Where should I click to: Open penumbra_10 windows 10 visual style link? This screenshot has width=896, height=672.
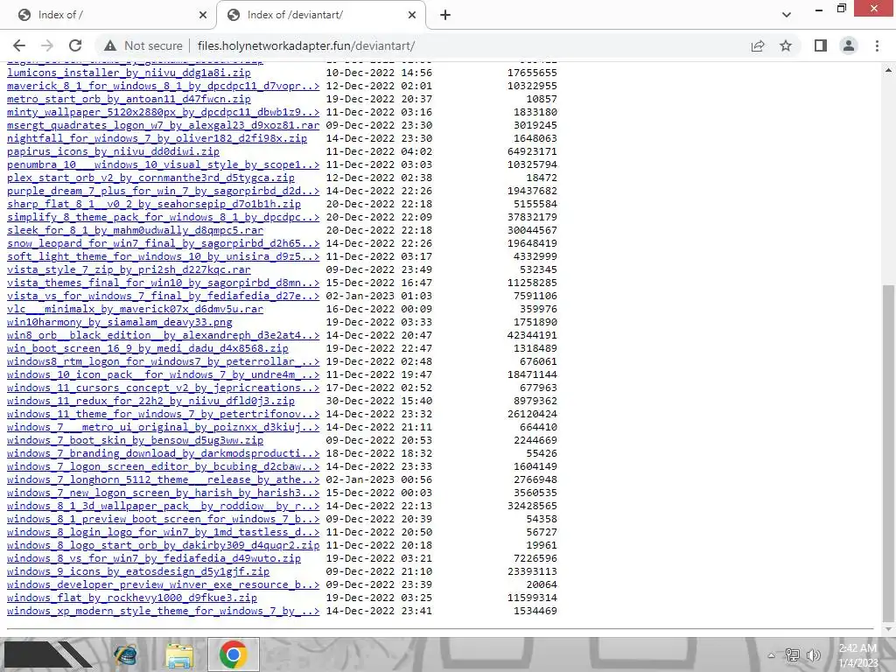click(163, 164)
